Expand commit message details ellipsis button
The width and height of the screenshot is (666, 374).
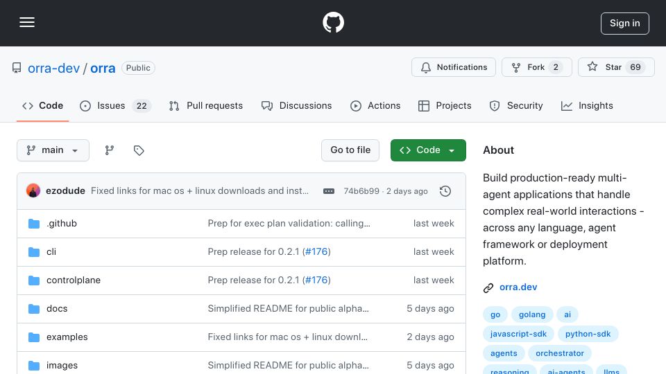(x=329, y=191)
